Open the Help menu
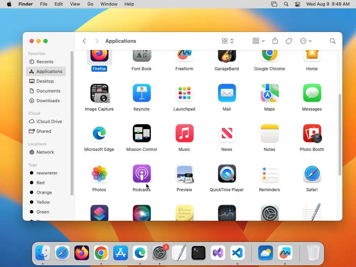Viewport: 356px width, 267px height. tap(129, 4)
